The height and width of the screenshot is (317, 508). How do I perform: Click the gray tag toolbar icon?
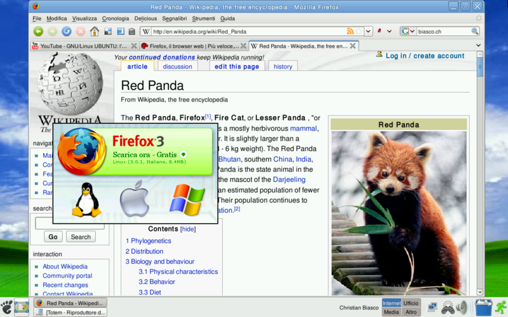pyautogui.click(x=131, y=31)
